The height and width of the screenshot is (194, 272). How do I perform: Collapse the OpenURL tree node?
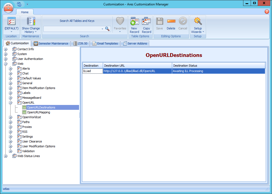[x=11, y=103]
